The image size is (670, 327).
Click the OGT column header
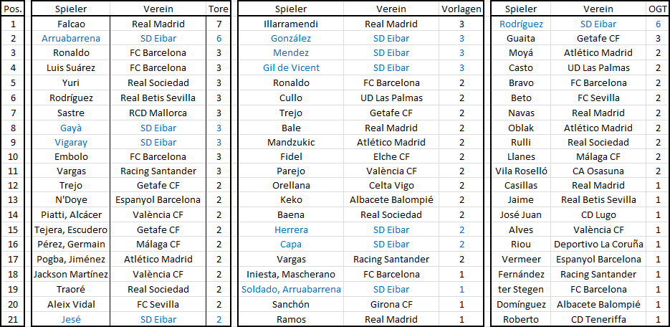point(658,9)
